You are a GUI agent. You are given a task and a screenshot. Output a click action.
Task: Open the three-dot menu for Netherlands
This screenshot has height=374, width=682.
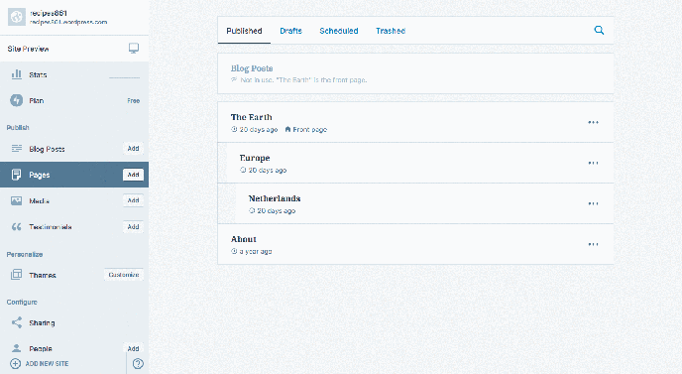pos(593,203)
